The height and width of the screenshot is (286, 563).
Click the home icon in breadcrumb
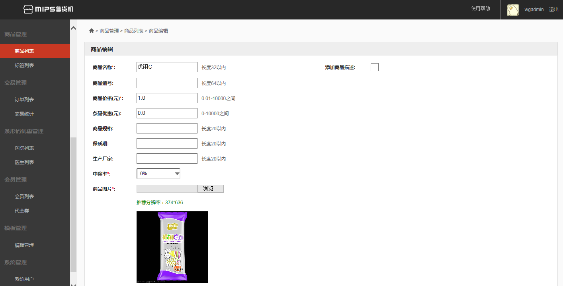(92, 31)
